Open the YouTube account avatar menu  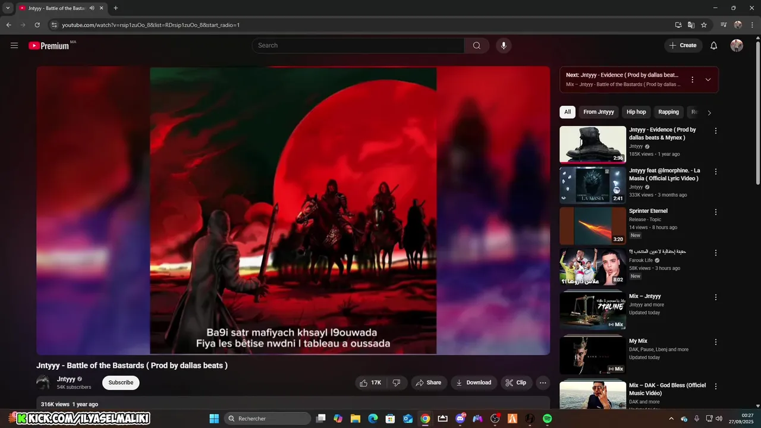[737, 45]
